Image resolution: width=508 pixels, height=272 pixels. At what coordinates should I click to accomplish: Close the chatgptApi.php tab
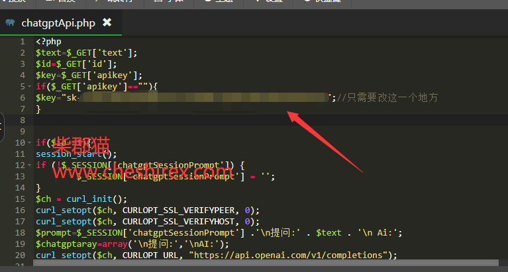pos(107,23)
